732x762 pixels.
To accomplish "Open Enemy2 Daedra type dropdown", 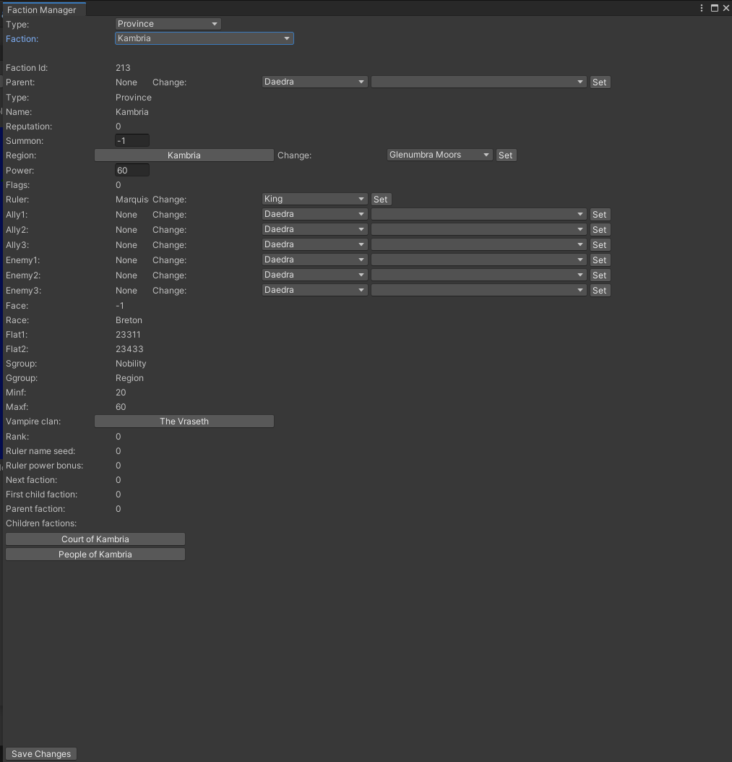I will (314, 275).
